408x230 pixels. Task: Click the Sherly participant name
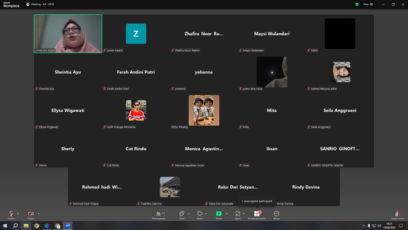pyautogui.click(x=68, y=149)
